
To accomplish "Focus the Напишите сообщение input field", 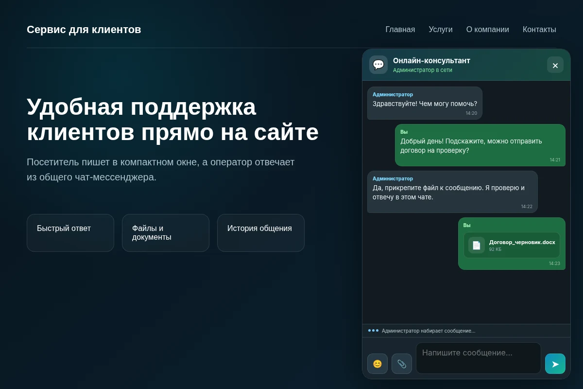I will pyautogui.click(x=479, y=358).
